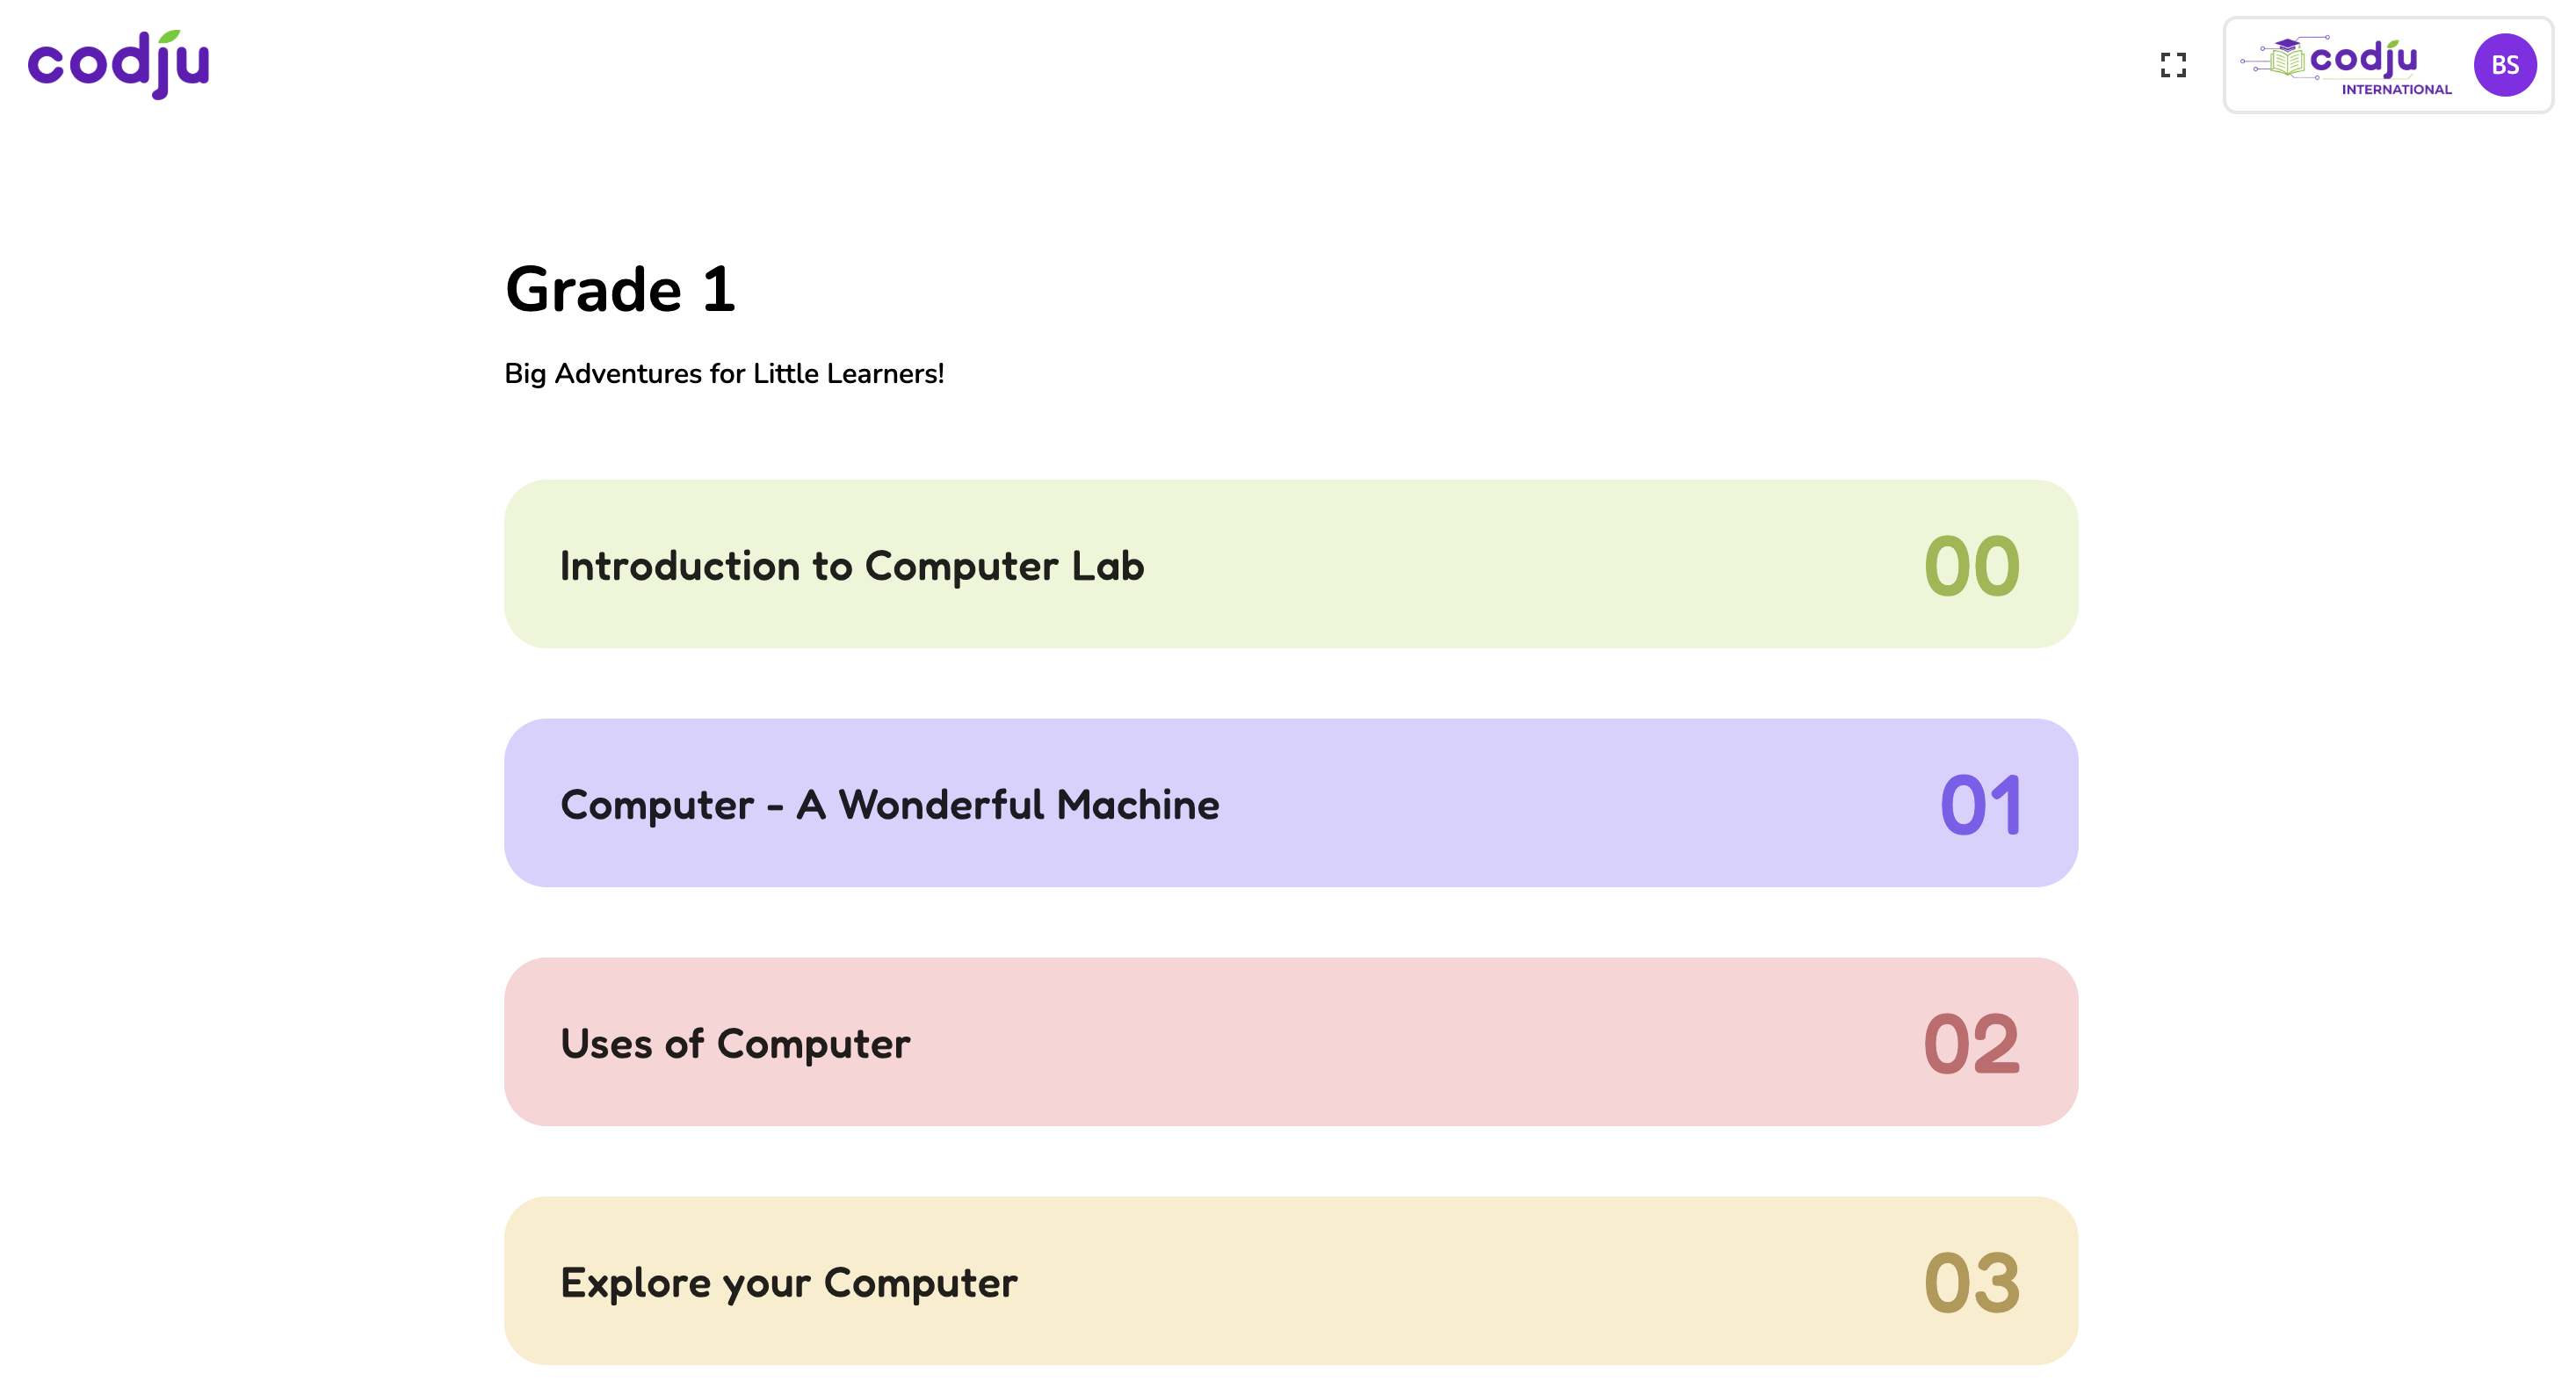Image resolution: width=2576 pixels, height=1395 pixels.
Task: Click the fullscreen expand icon
Action: (x=2174, y=65)
